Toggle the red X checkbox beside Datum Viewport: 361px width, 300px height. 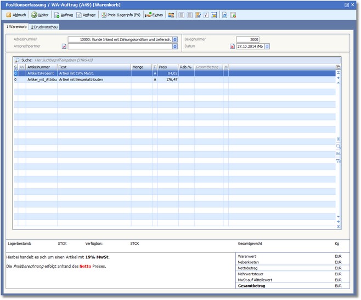click(233, 47)
